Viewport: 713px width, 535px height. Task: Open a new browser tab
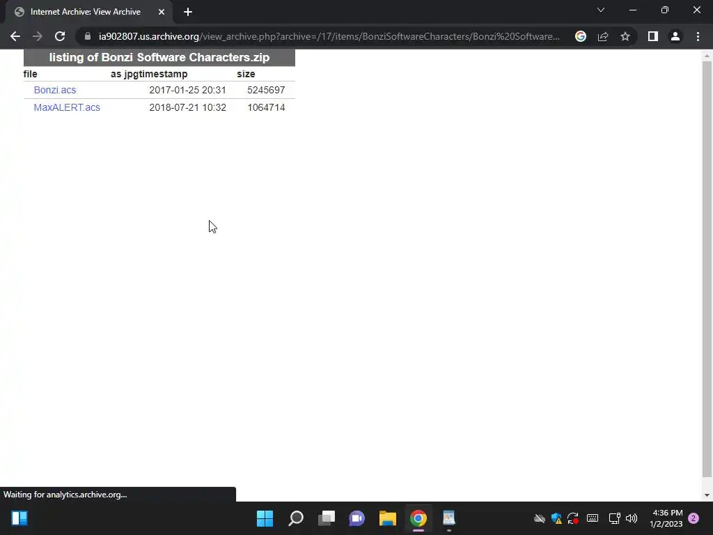click(x=188, y=12)
